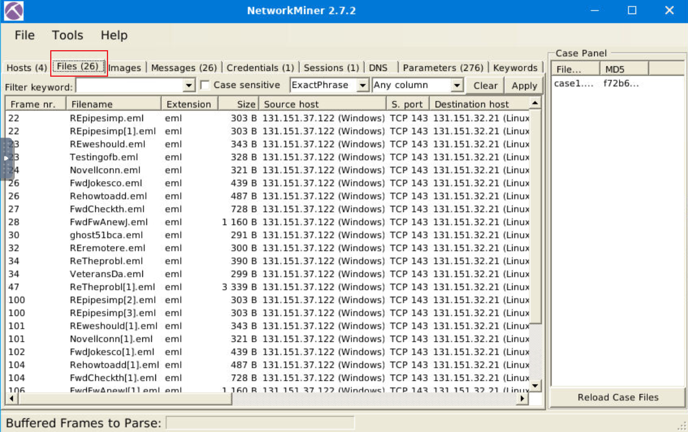Click the horizontal scrollbar right arrow
The height and width of the screenshot is (432, 688).
pyautogui.click(x=522, y=399)
